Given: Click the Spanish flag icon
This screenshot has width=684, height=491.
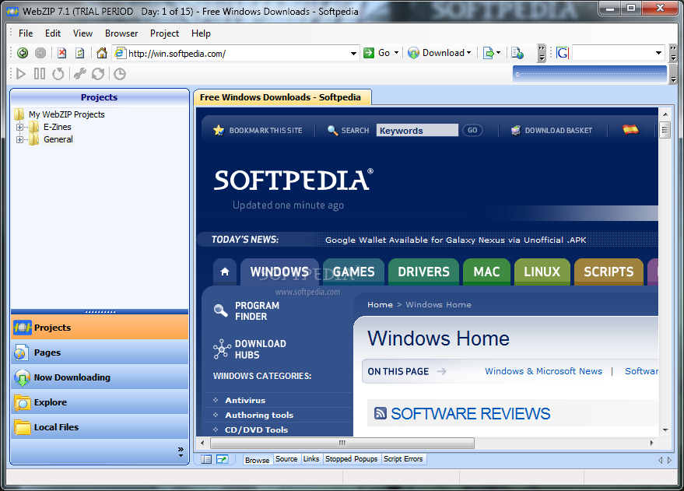Looking at the screenshot, I should tap(630, 129).
